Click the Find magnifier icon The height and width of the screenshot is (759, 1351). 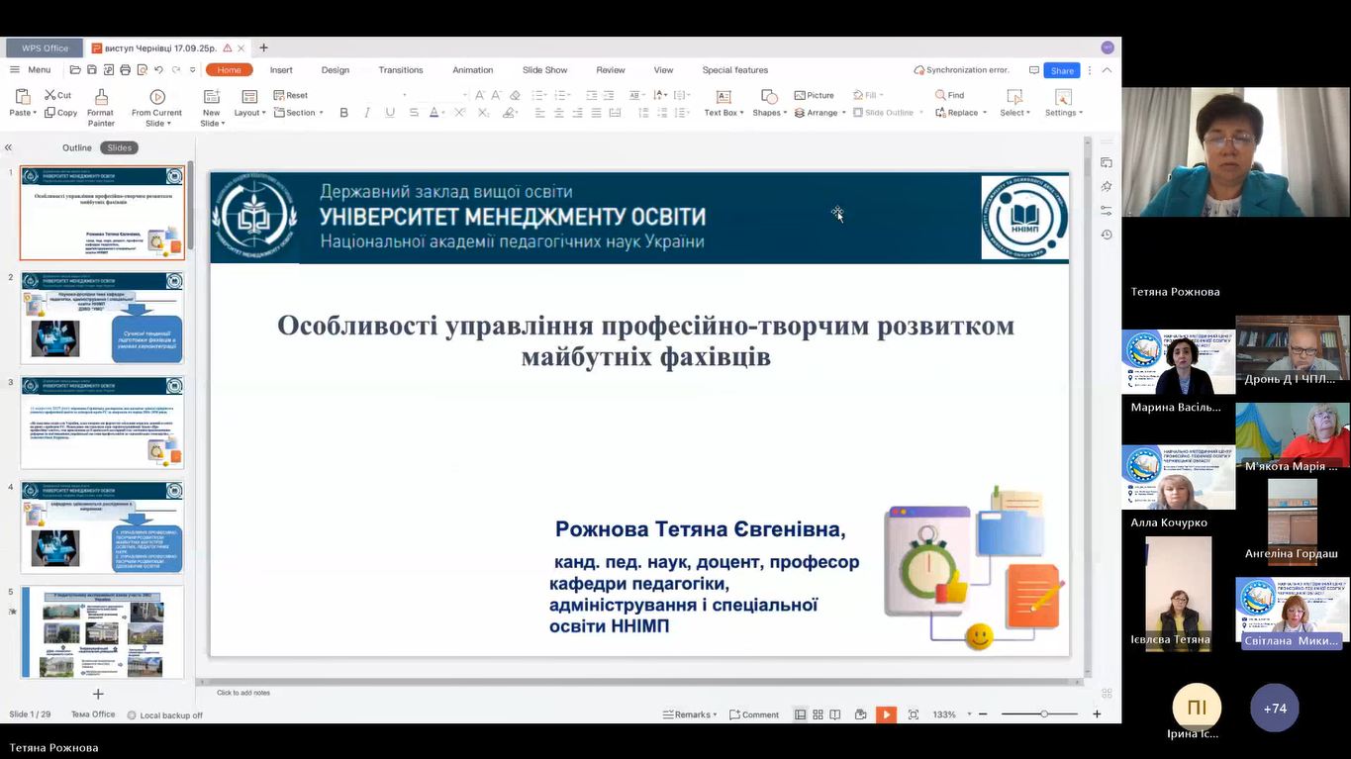(940, 95)
